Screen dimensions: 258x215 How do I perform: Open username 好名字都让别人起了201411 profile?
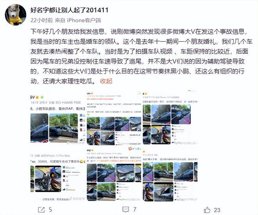click(x=70, y=10)
